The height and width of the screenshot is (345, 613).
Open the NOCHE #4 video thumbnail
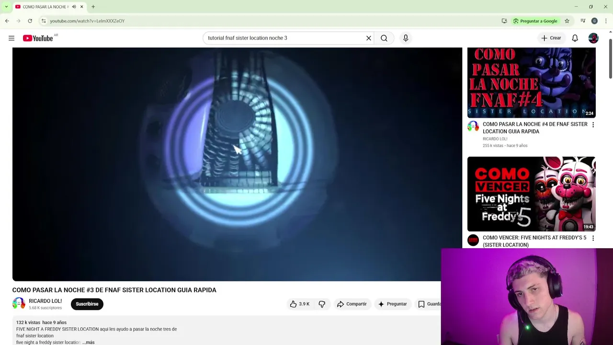(532, 82)
